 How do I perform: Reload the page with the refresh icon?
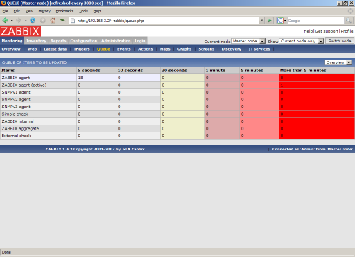[33, 20]
